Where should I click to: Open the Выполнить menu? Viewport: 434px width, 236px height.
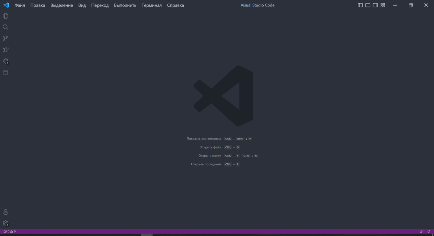tap(125, 5)
